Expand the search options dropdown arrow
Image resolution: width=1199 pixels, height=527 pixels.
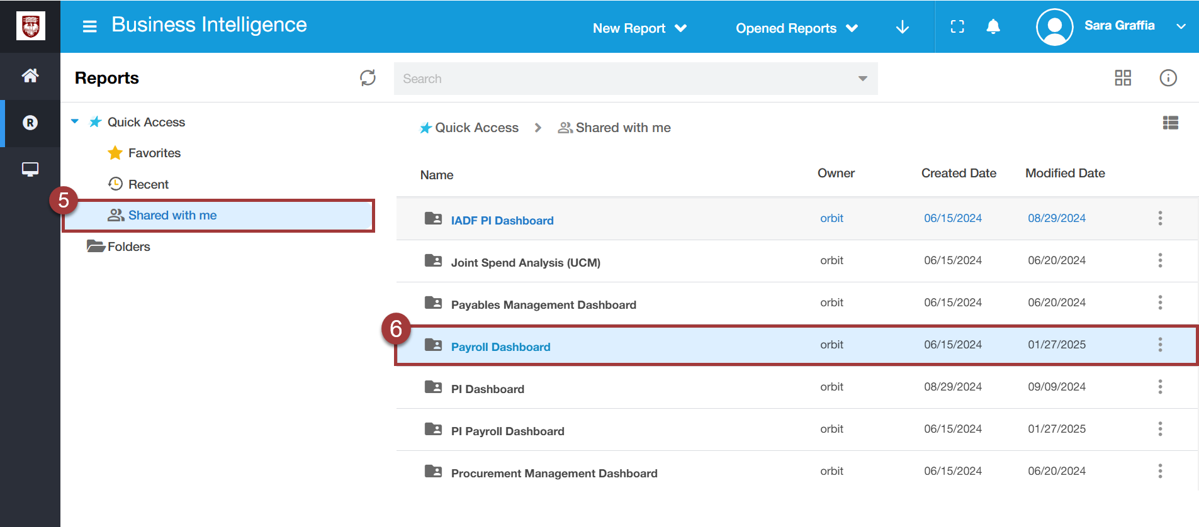(x=862, y=79)
